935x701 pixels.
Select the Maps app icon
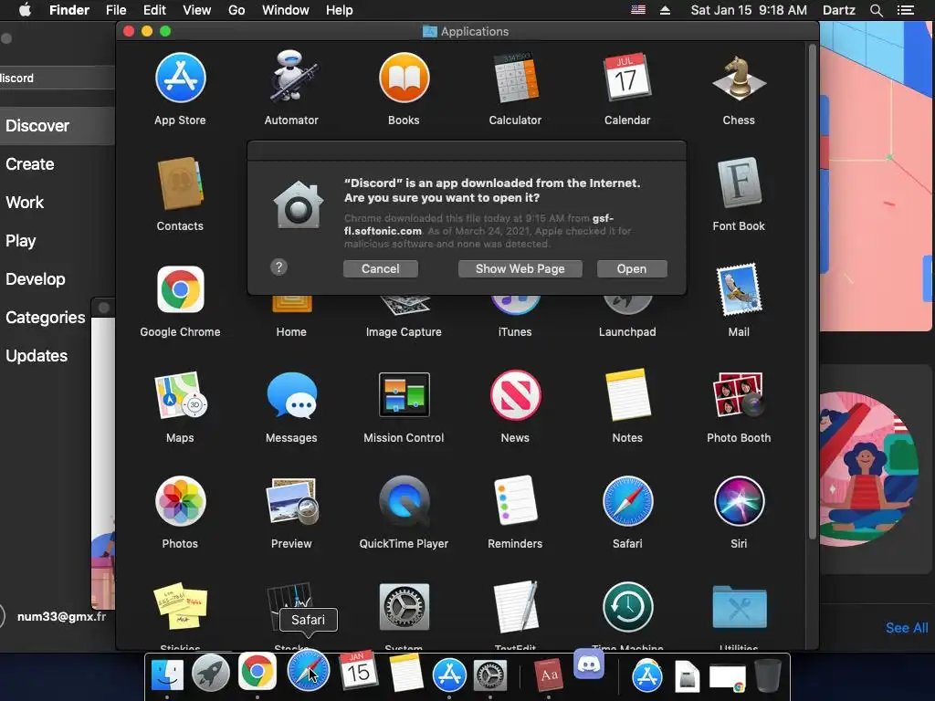(x=180, y=395)
